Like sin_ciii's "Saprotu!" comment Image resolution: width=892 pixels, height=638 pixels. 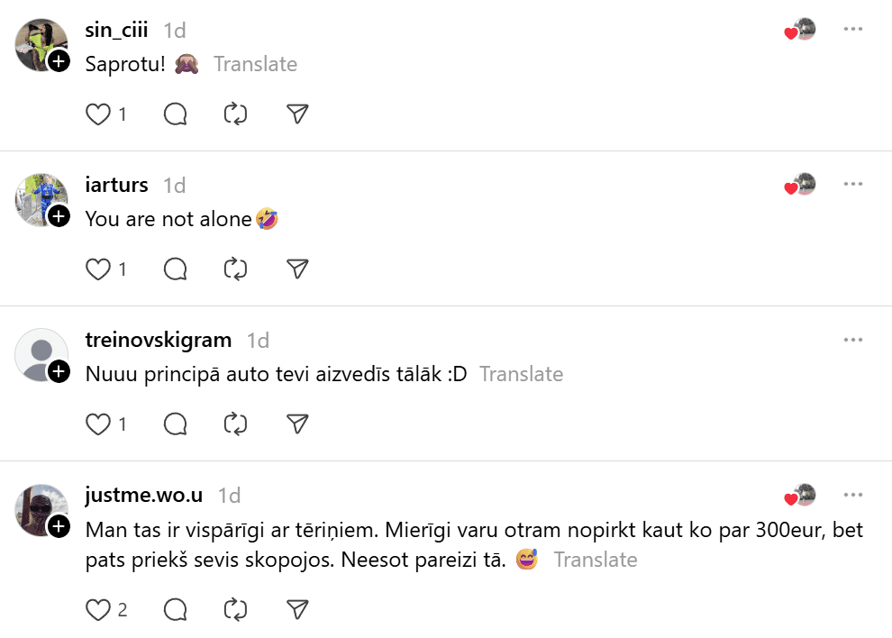click(x=97, y=114)
